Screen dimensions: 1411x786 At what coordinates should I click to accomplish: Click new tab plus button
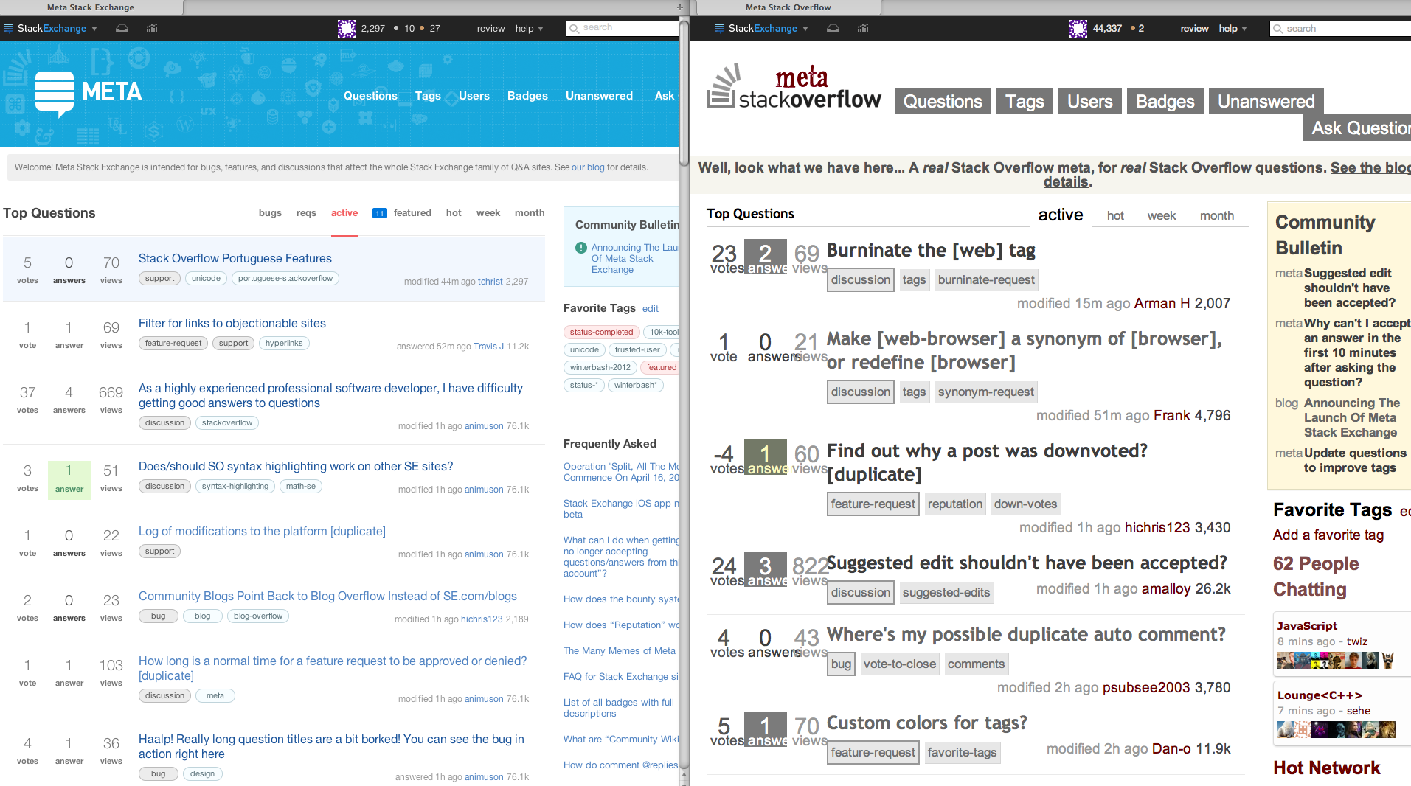point(679,7)
